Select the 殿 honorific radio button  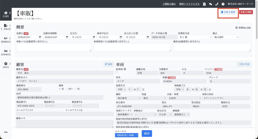point(75,89)
